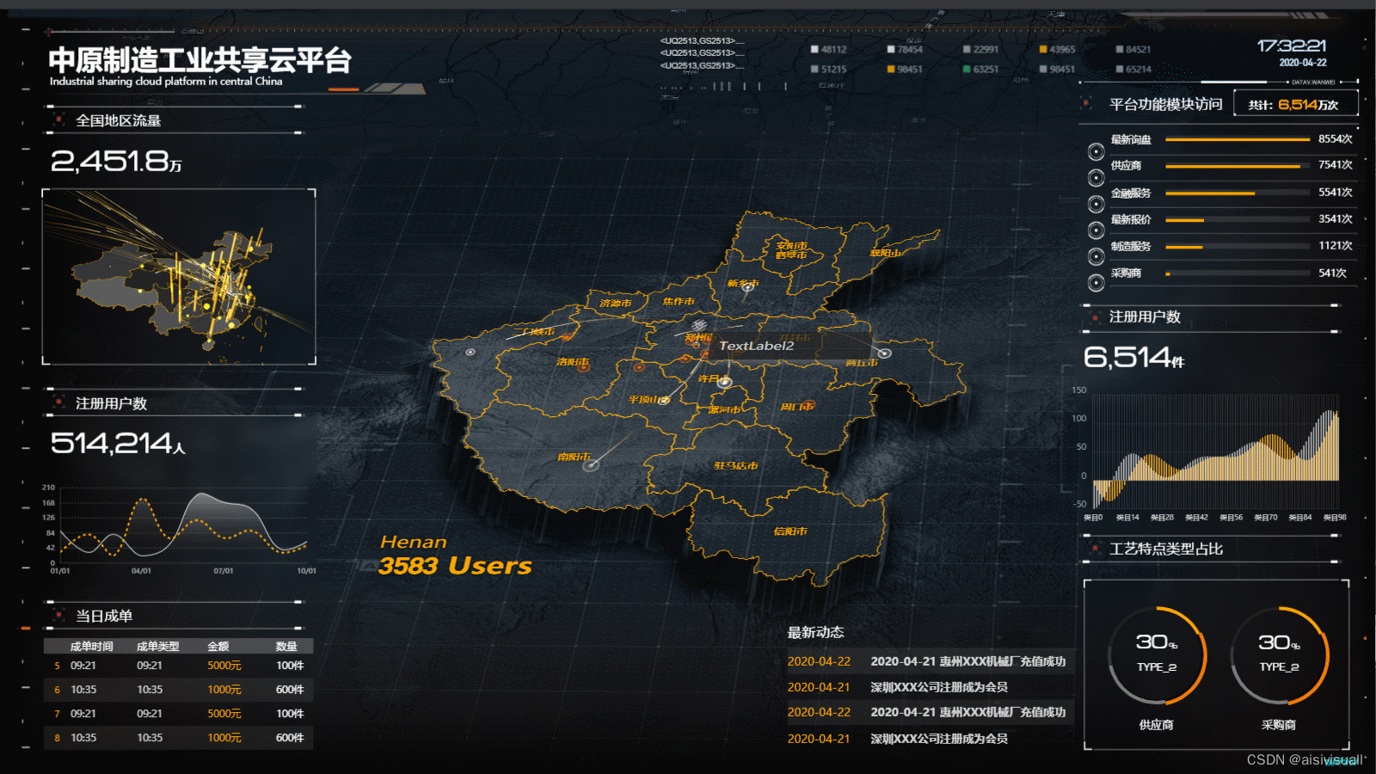Toggle the yellow 43965 legend item
This screenshot has height=774, width=1376.
pos(1058,49)
